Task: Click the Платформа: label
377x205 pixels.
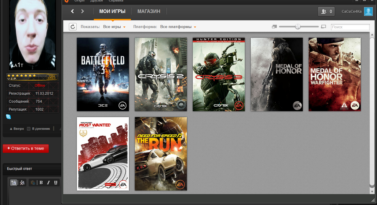Action: click(145, 27)
